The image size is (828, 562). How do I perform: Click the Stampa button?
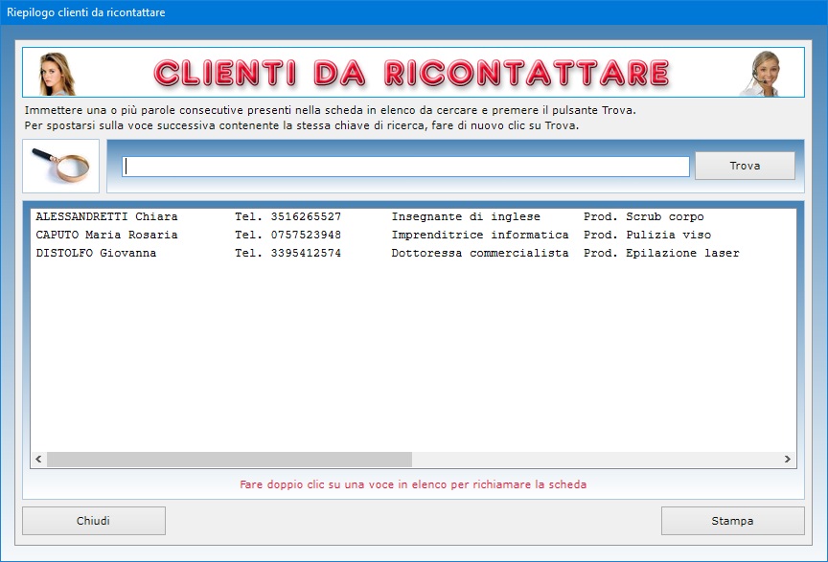coord(732,521)
